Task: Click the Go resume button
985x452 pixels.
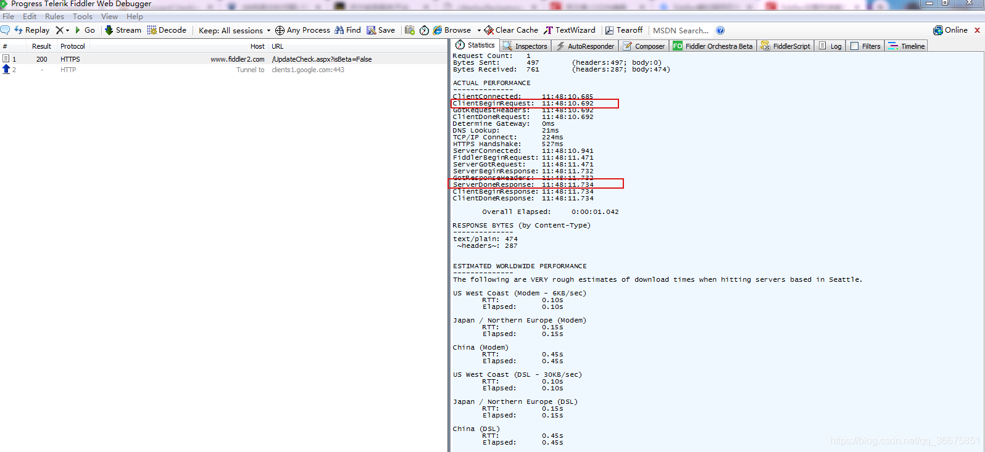Action: click(85, 30)
